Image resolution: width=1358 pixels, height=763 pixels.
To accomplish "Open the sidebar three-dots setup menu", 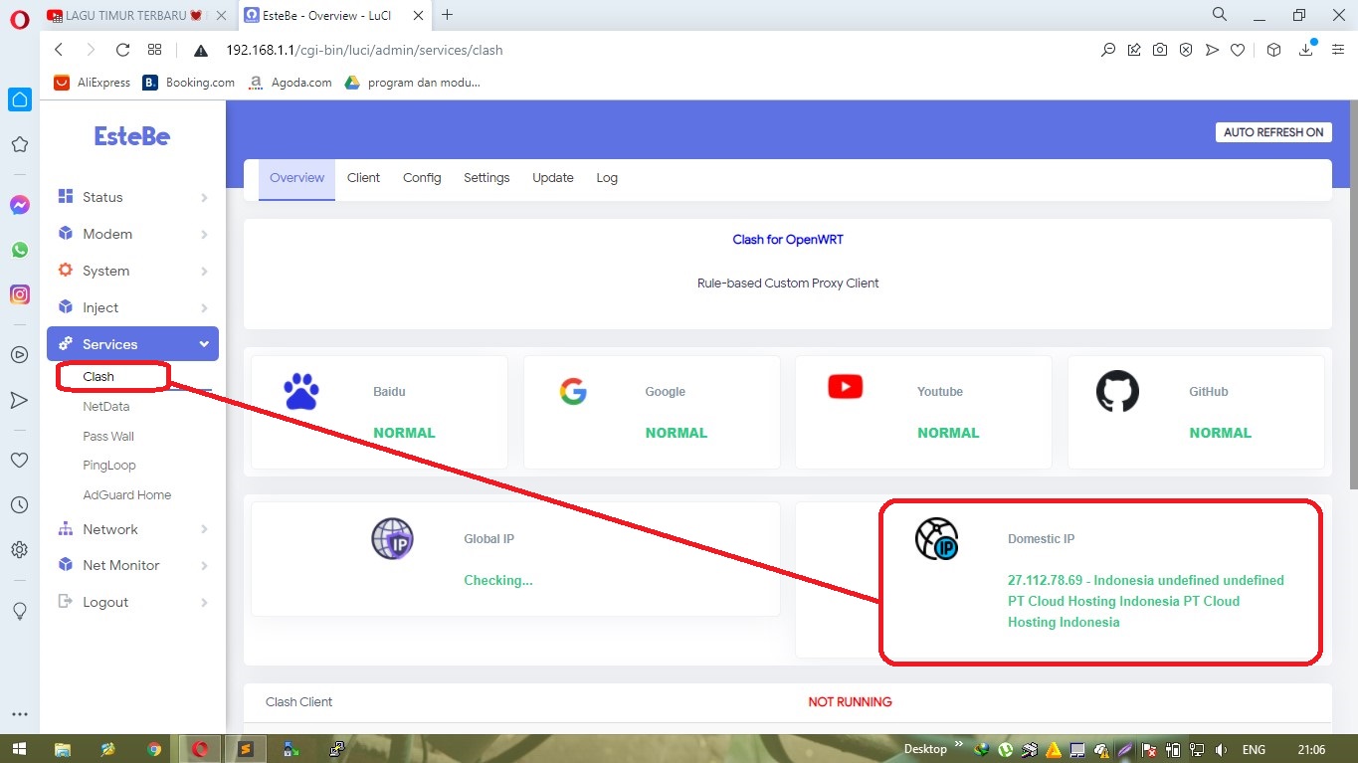I will click(19, 714).
